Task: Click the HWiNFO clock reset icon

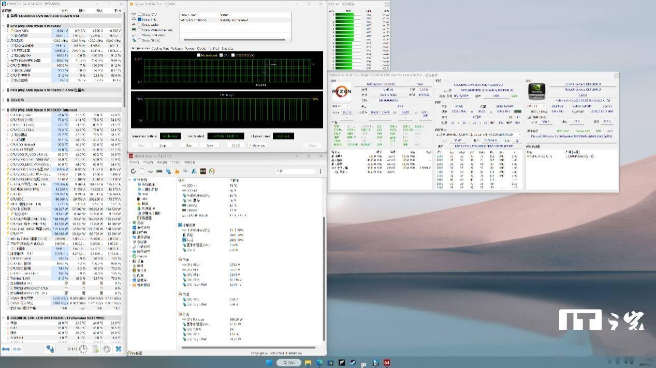Action: tap(83, 349)
